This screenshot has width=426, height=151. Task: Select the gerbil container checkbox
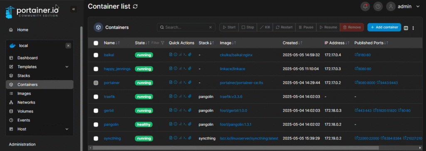click(96, 111)
